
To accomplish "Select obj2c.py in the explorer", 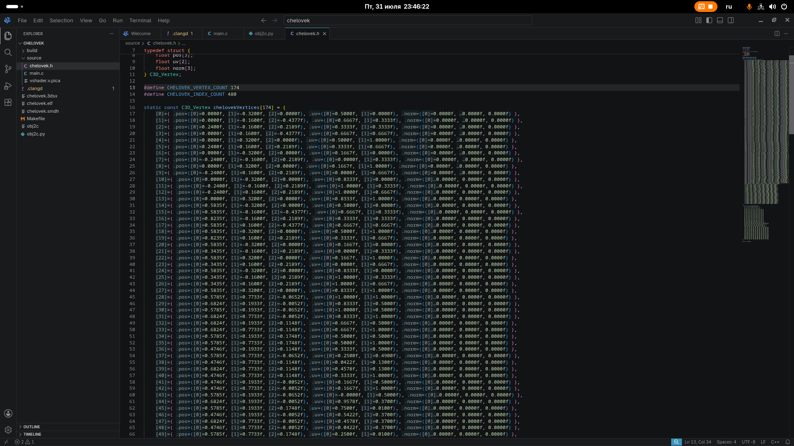I will click(68, 134).
